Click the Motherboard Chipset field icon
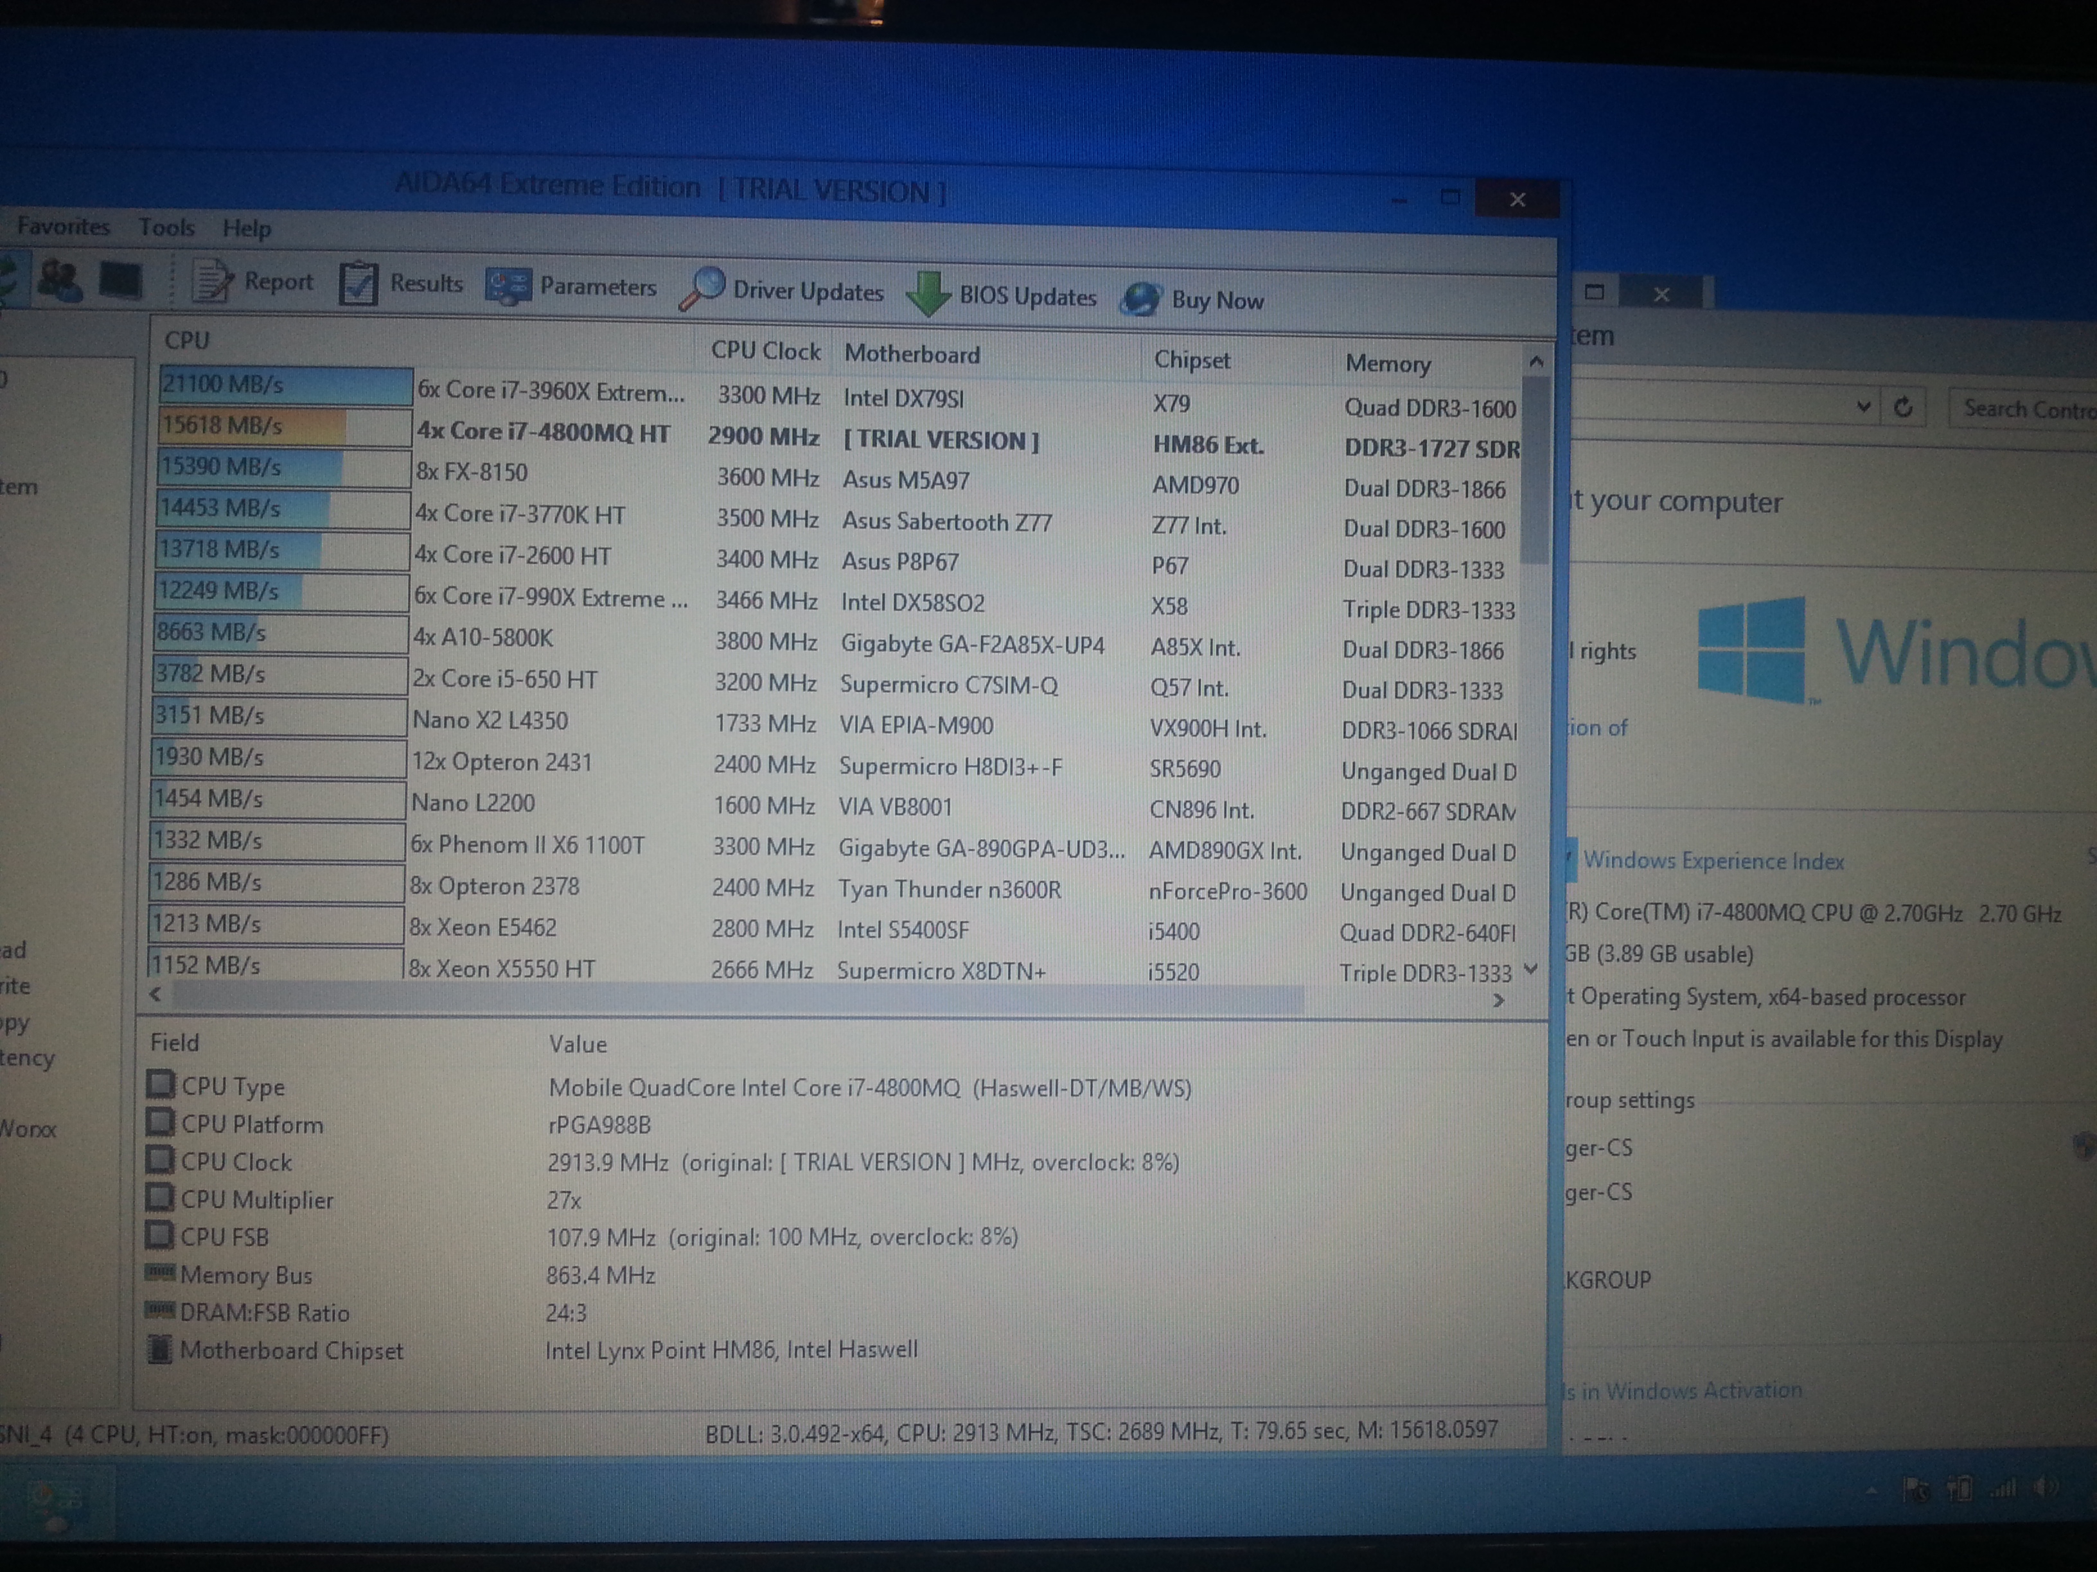Viewport: 2097px width, 1572px height. pyautogui.click(x=160, y=1349)
